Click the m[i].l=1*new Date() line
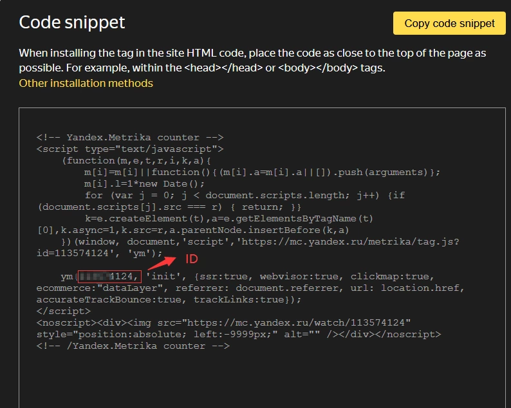Screen dimensions: 511x408 [x=144, y=184]
